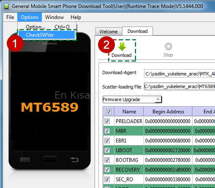Click the phone's back arrow icon
The width and height of the screenshot is (215, 188).
(74, 160)
